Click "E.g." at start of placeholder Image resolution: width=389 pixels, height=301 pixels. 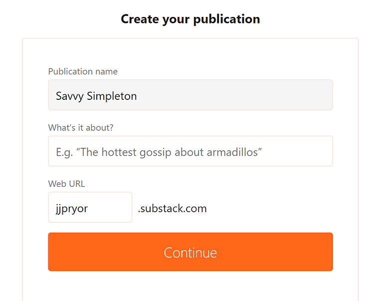(64, 152)
